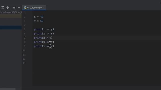Image resolution: width=161 pixels, height=90 pixels.
Task: Click the print(x != y) statement
Action: (x=44, y=33)
